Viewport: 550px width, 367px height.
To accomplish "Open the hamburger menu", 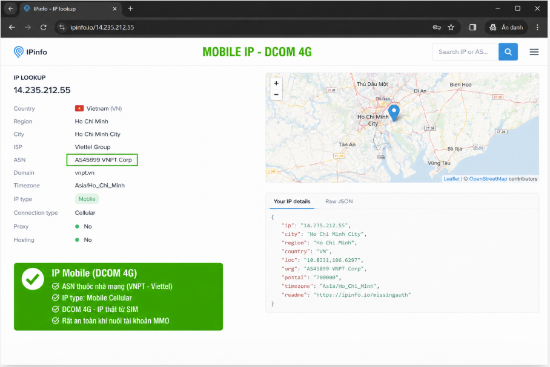I will pos(534,52).
